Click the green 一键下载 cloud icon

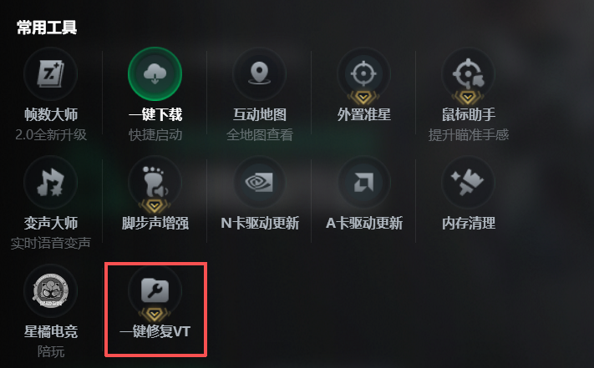coord(155,73)
